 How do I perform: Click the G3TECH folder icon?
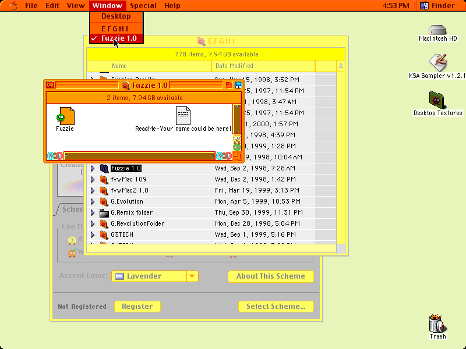tap(104, 235)
